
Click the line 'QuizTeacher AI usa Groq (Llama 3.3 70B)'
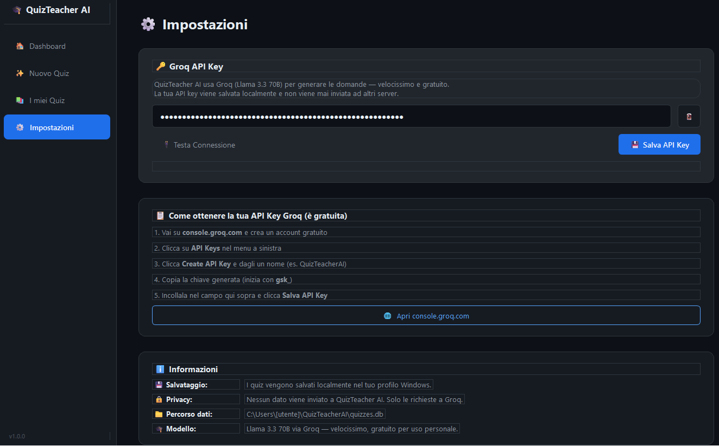(x=302, y=85)
